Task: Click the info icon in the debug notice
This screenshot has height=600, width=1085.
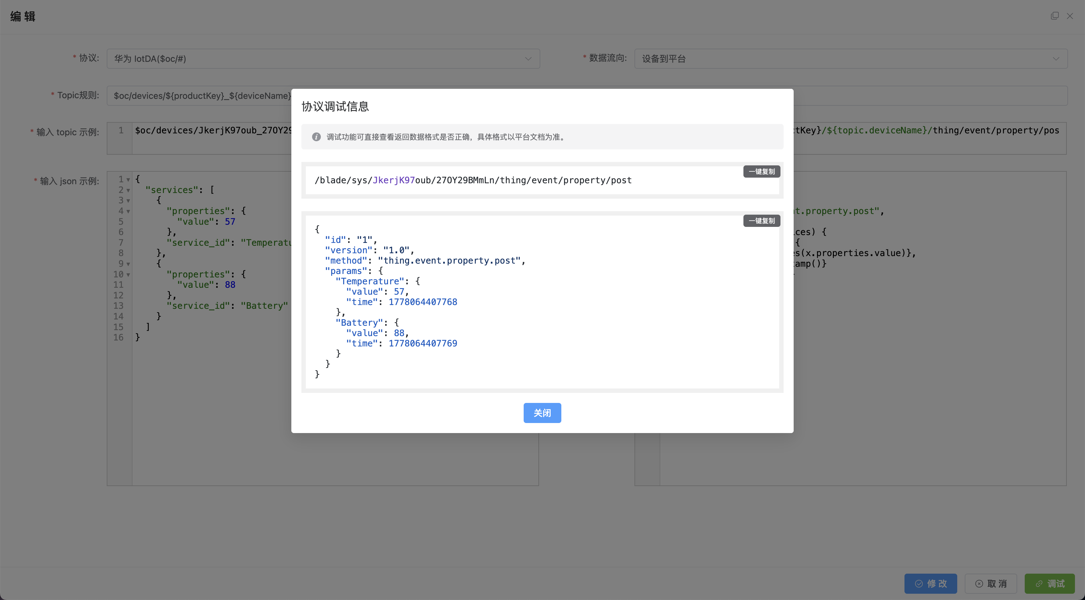Action: [316, 137]
